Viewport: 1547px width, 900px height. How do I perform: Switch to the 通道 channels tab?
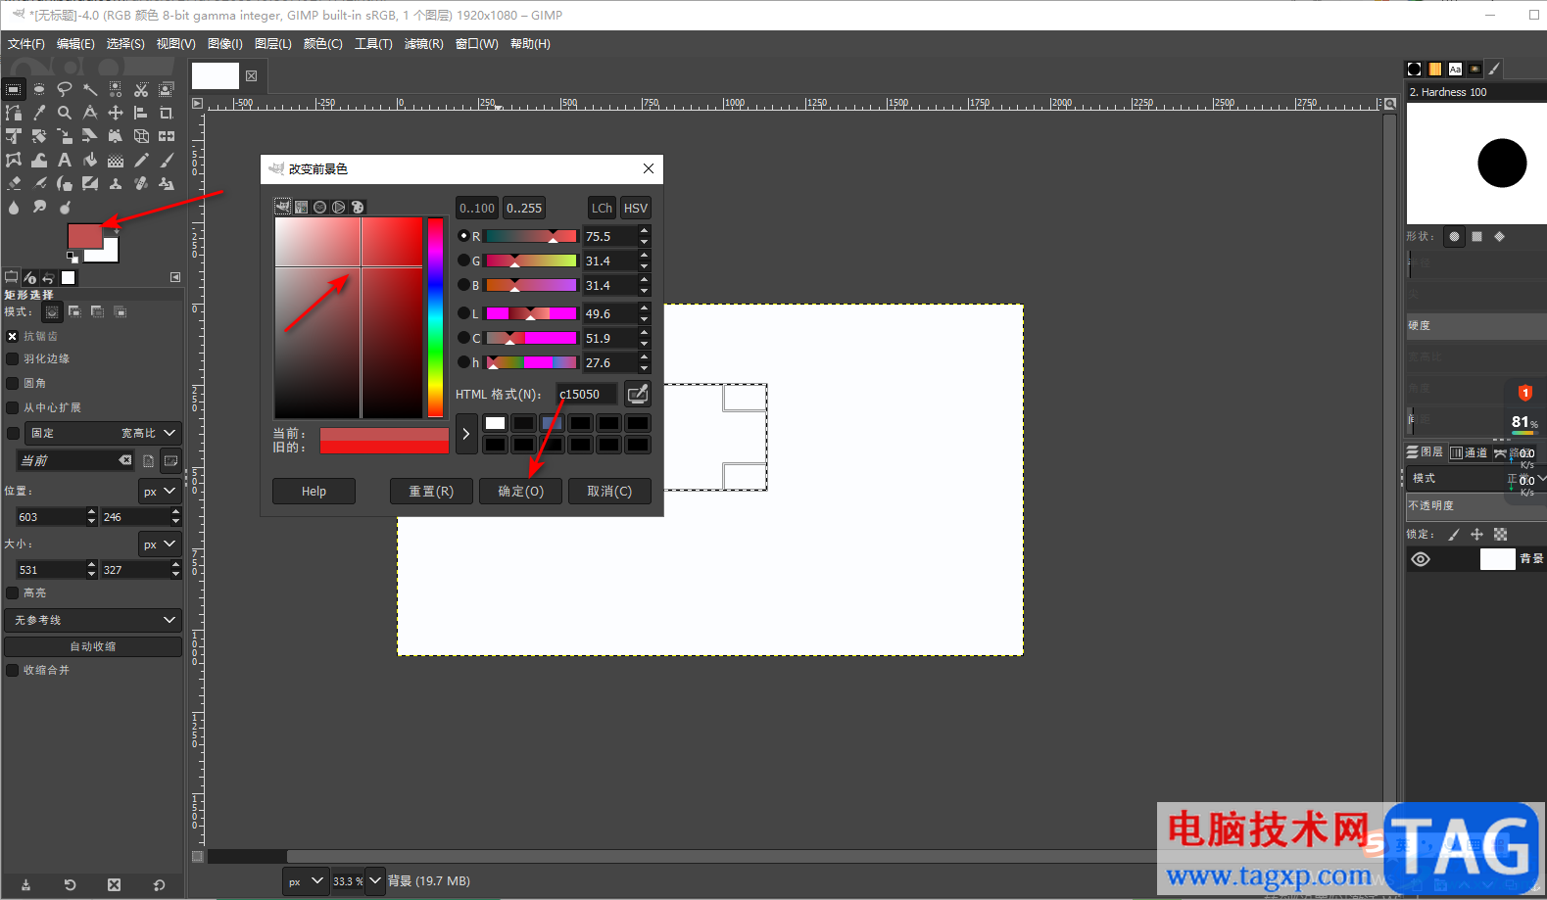(1469, 452)
